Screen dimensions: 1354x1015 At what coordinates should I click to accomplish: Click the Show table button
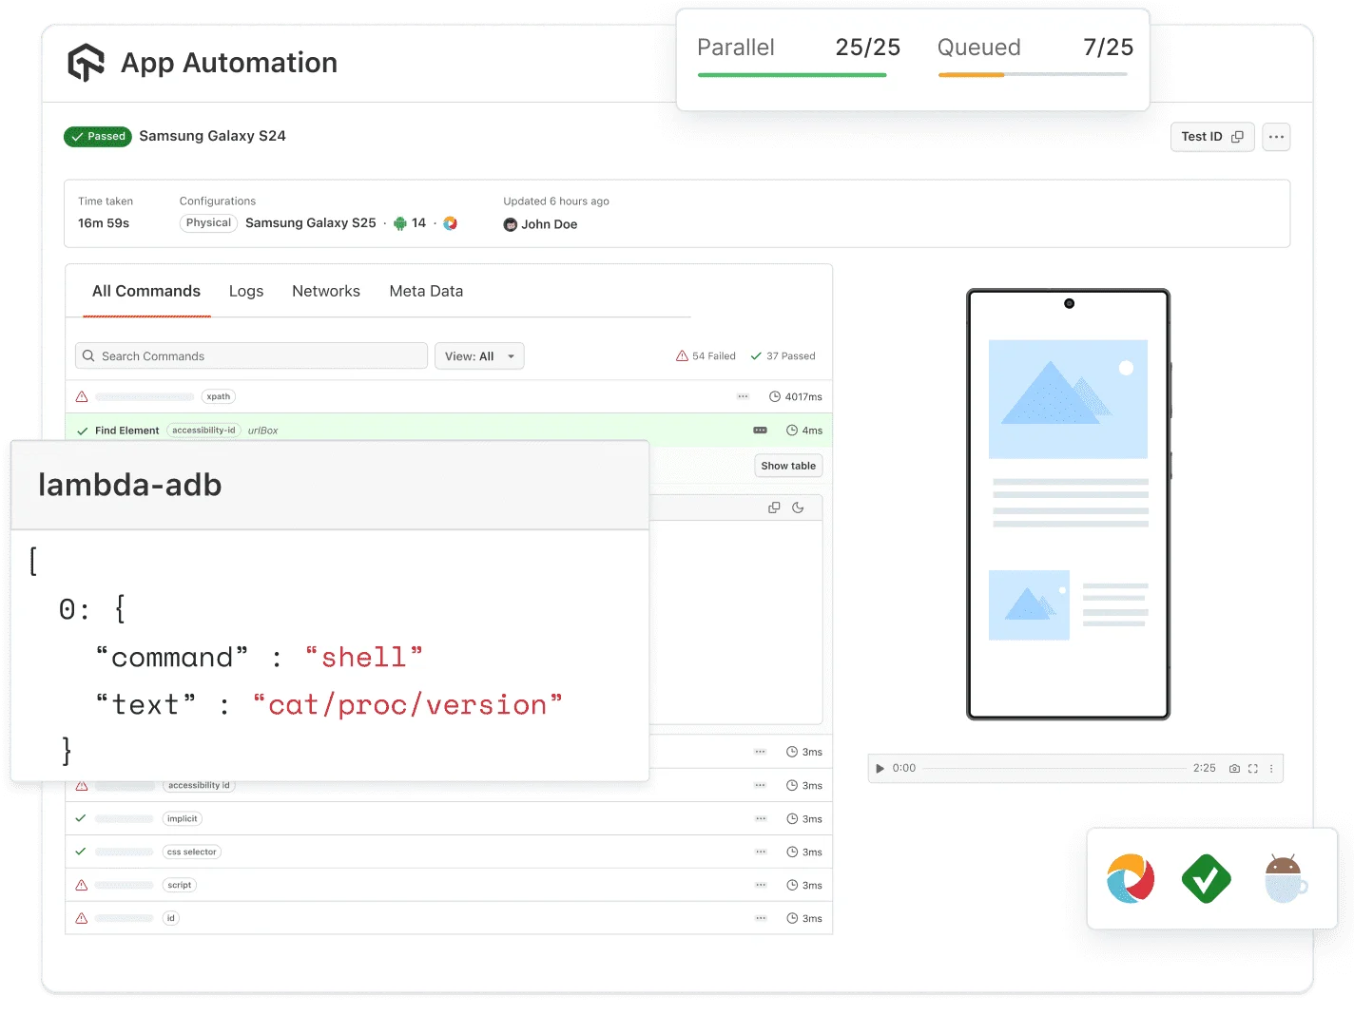point(787,465)
